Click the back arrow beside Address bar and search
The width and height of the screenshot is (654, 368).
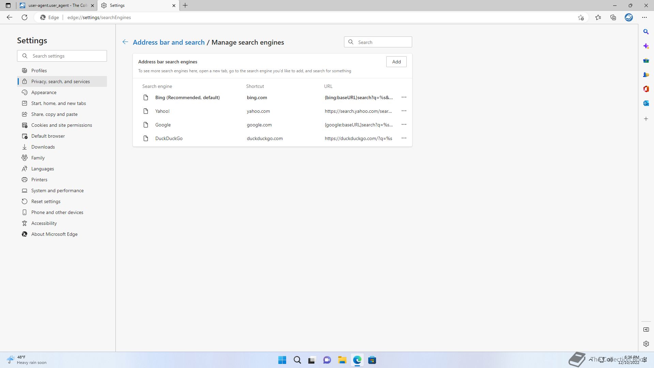coord(125,42)
